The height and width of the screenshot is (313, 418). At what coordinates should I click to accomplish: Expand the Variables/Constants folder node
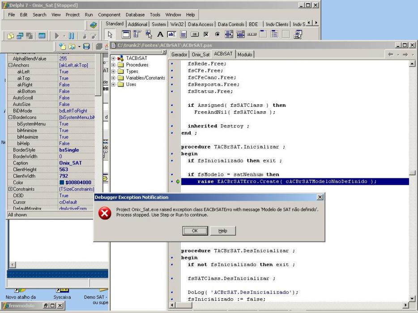[114, 78]
